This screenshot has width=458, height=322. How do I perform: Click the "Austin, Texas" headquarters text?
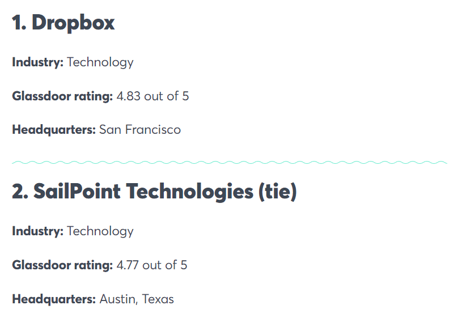[137, 299]
